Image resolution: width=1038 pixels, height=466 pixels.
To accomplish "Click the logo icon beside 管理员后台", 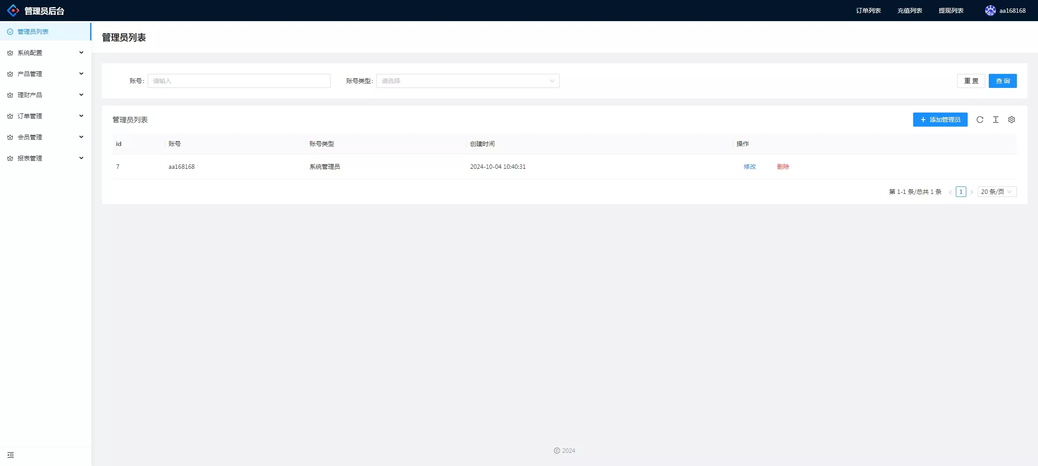I will pos(13,11).
